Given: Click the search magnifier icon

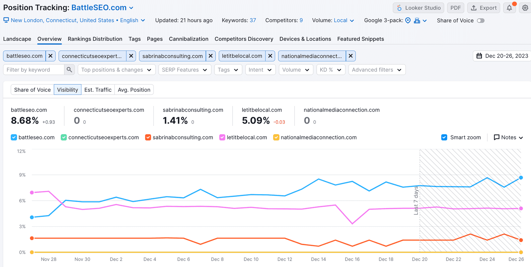Looking at the screenshot, I should click(x=69, y=70).
